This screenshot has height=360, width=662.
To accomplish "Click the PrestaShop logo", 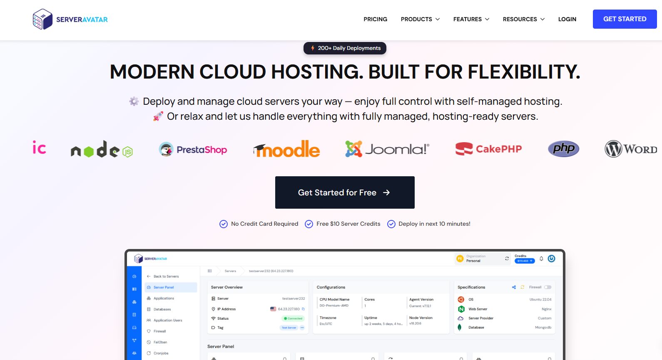I will click(193, 149).
